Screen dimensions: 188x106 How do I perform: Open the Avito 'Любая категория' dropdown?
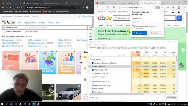pyautogui.click(x=14, y=27)
